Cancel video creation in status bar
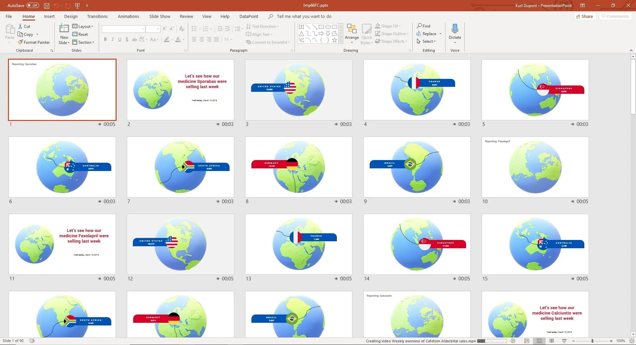The width and height of the screenshot is (636, 345). (x=513, y=341)
